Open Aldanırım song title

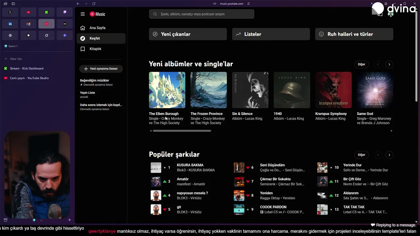[x=351, y=193]
